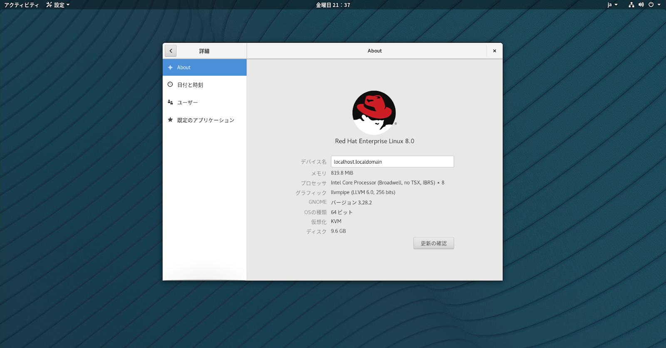Click the OS type value 64 ビット

342,212
